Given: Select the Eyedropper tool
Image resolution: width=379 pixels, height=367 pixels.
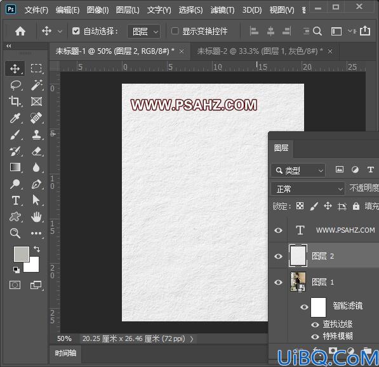Looking at the screenshot, I should pyautogui.click(x=15, y=118).
